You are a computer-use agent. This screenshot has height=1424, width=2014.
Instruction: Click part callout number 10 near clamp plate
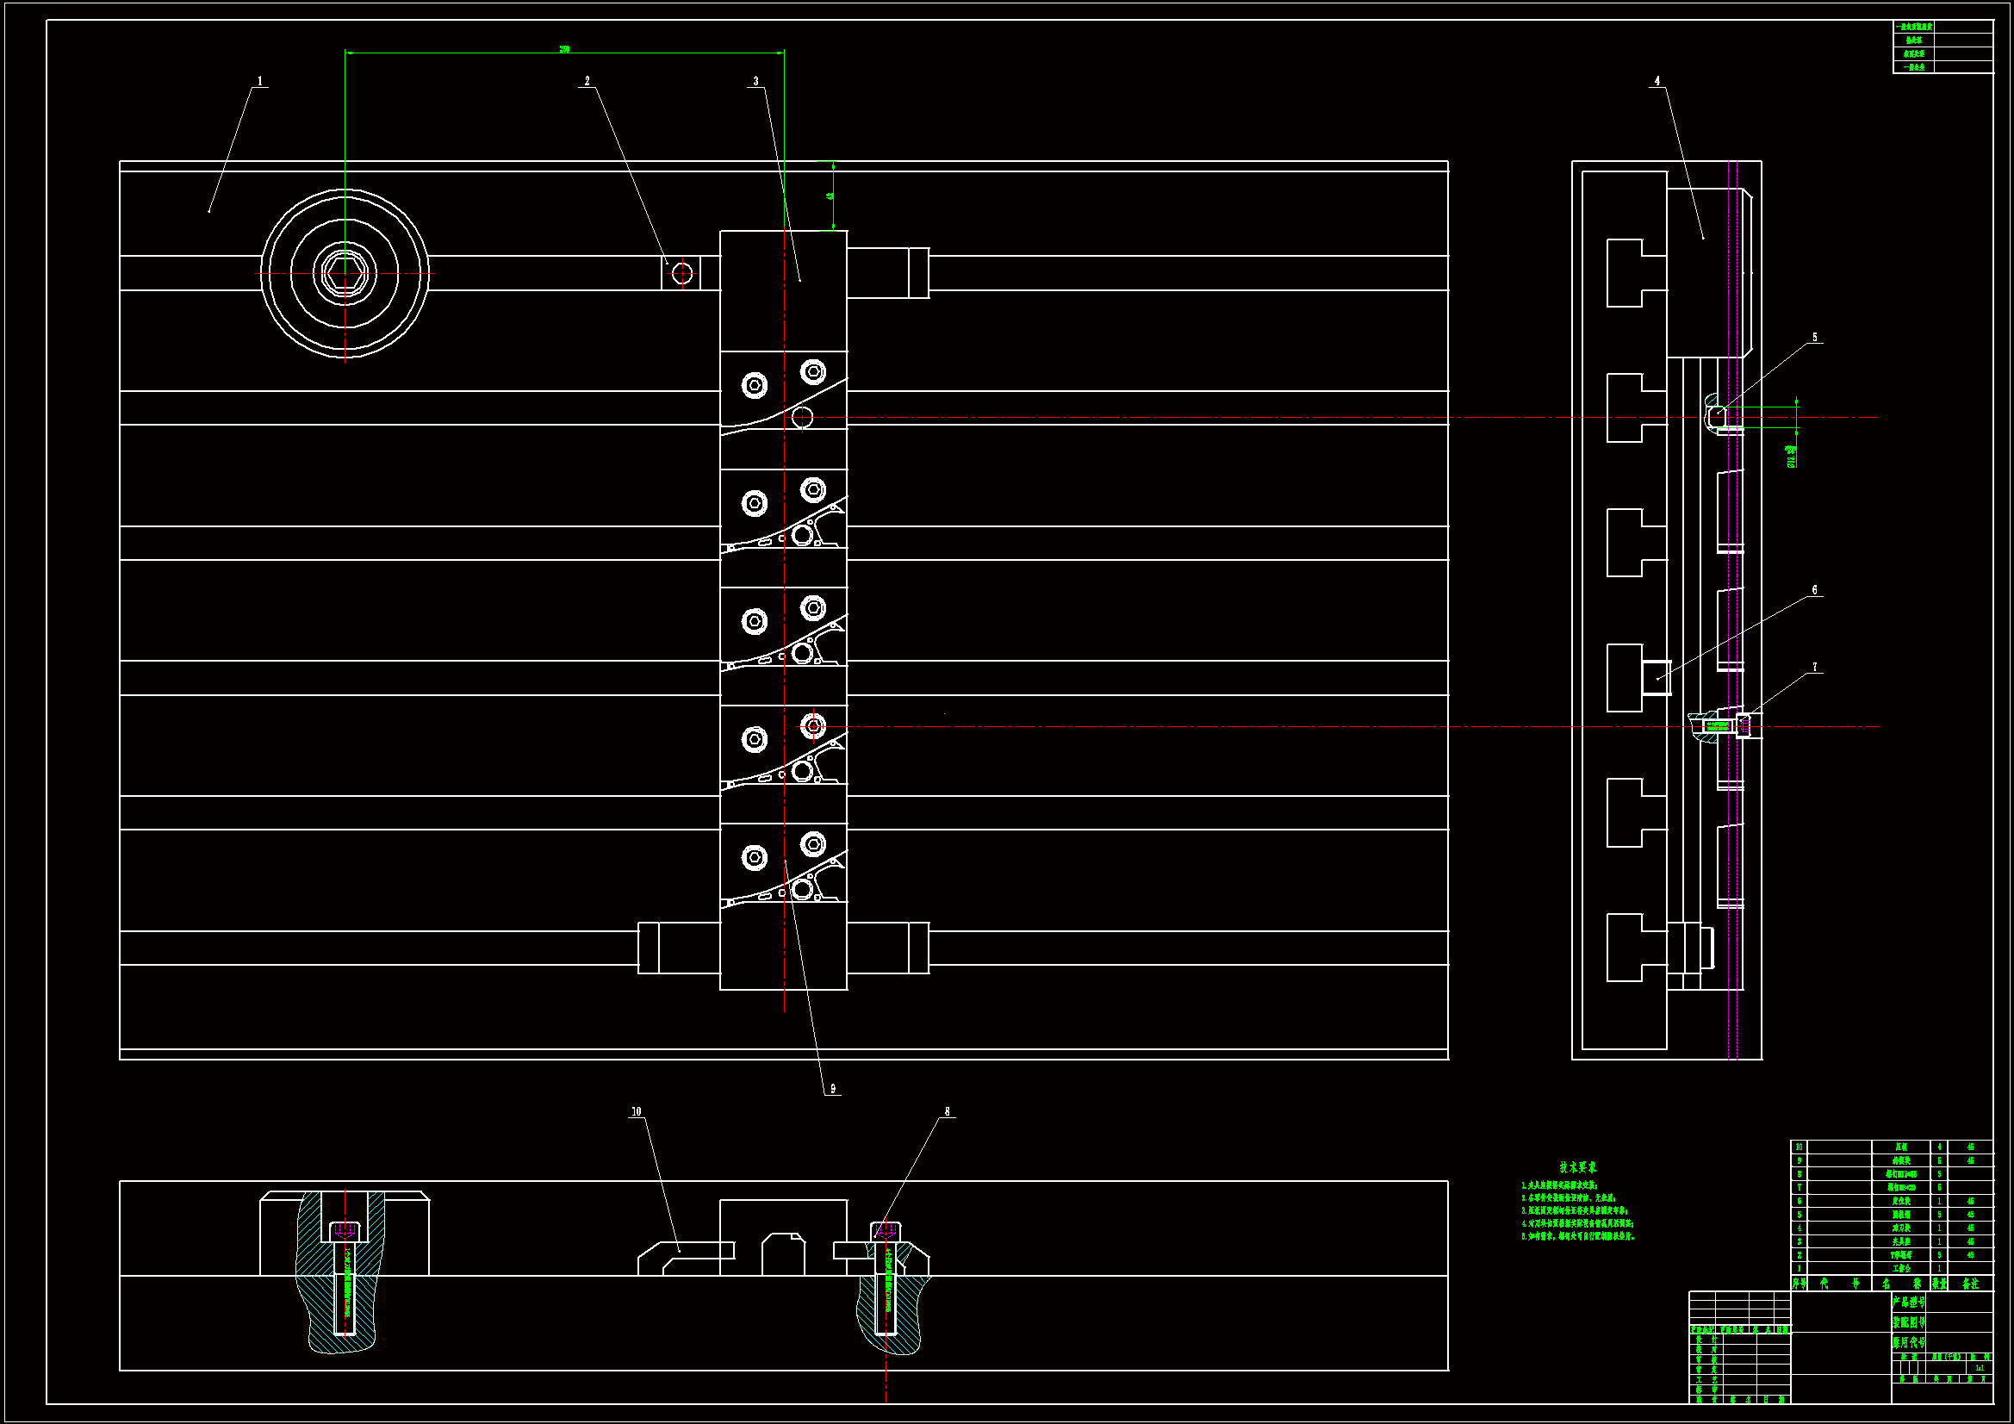(636, 1110)
